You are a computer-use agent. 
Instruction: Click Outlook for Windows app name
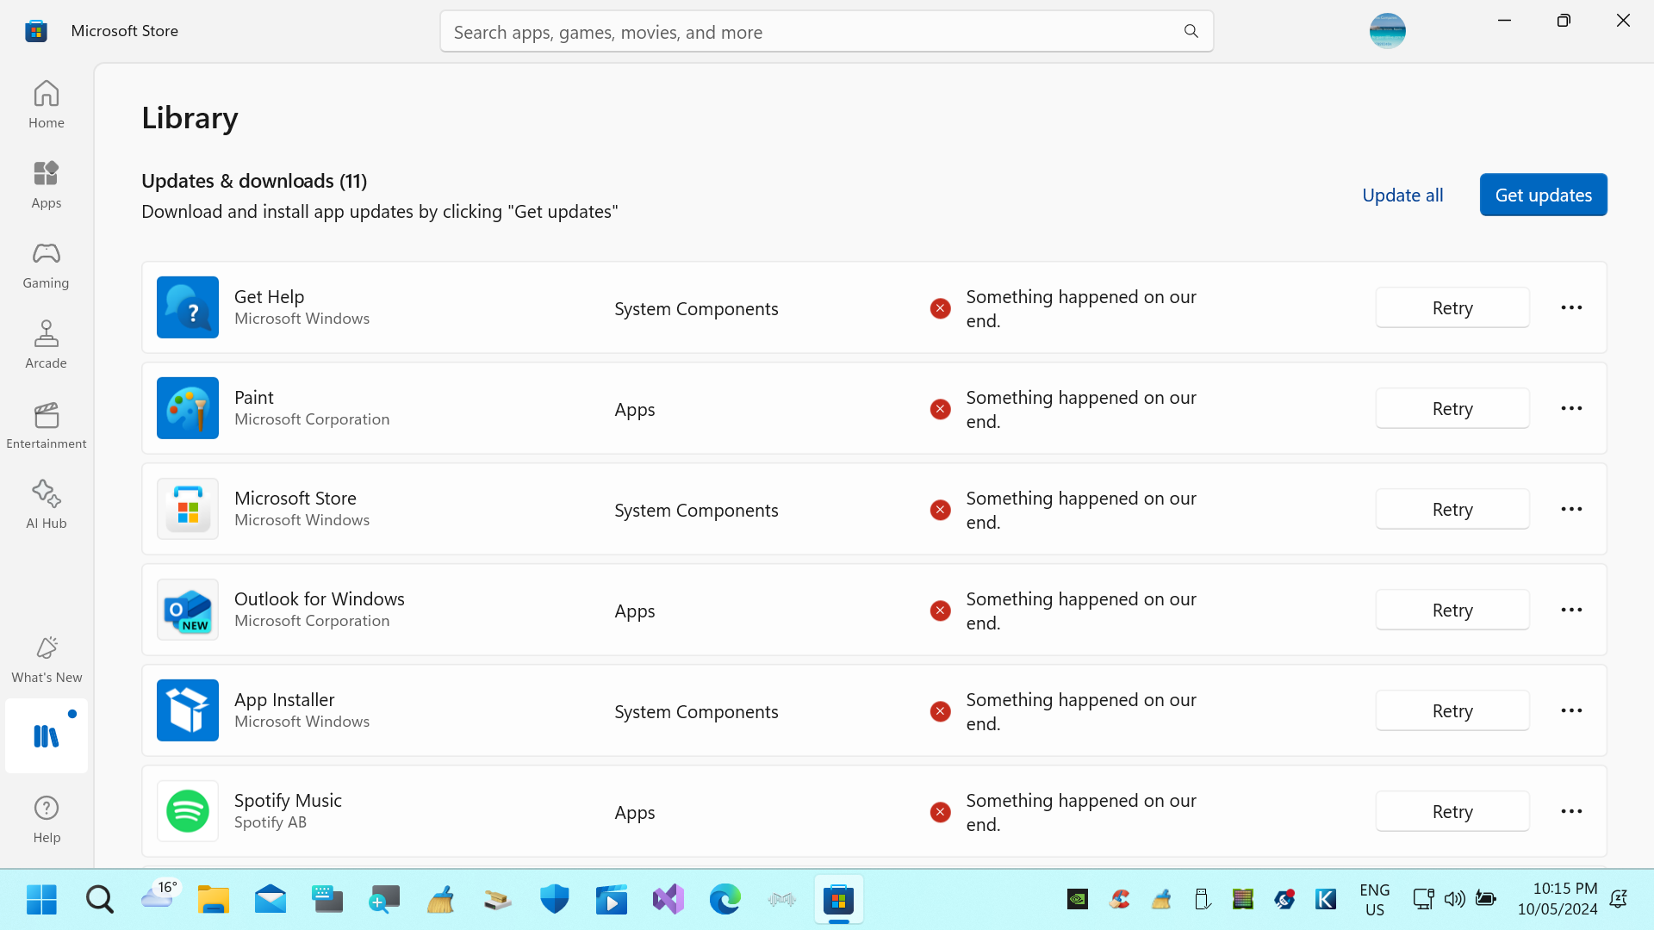(320, 598)
